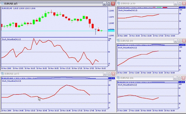The image size is (186, 114).
Task: Maximize the EURUSD,H4 chart window
Action: [x=179, y=78]
